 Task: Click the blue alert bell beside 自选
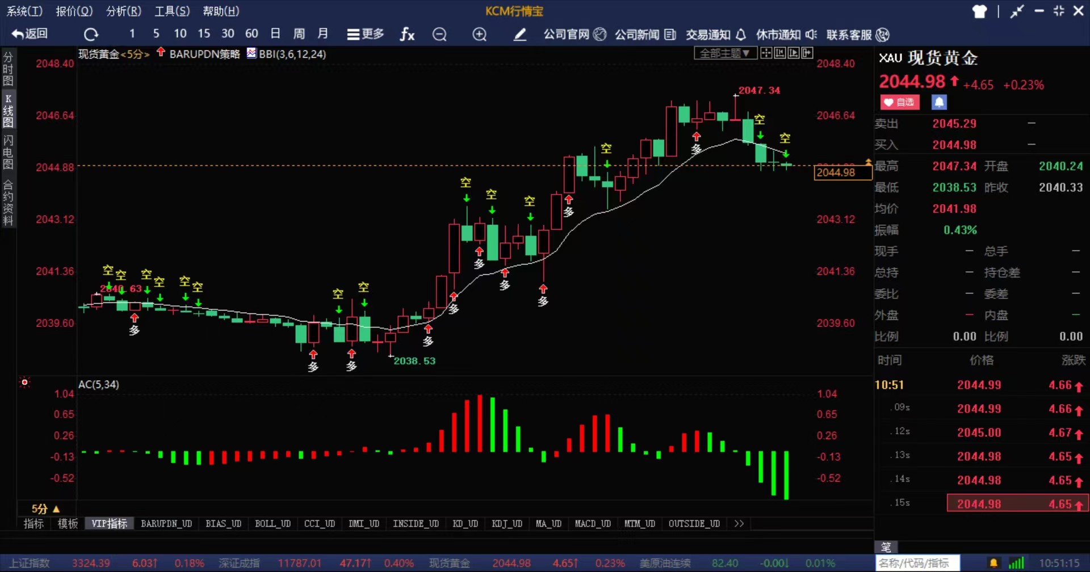coord(939,102)
